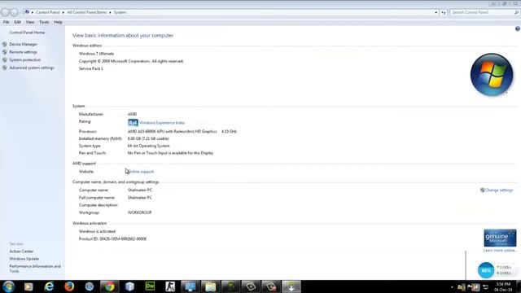
Task: Open the Advanced system settings link
Action: coord(32,68)
